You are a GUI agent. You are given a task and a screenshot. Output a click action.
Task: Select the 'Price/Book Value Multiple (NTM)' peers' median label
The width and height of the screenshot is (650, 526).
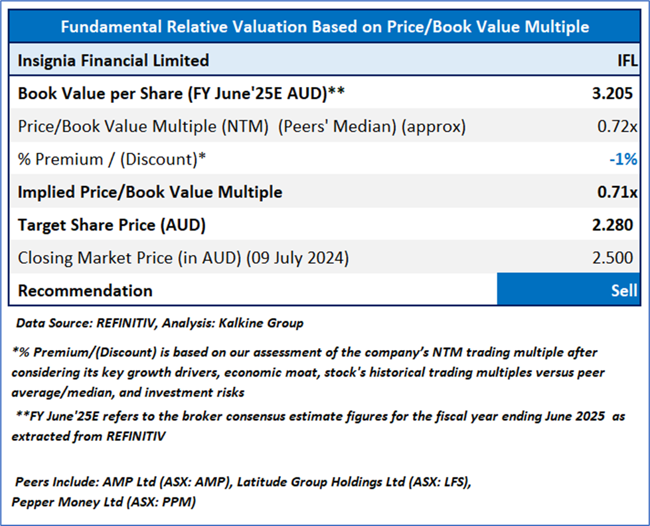242,126
